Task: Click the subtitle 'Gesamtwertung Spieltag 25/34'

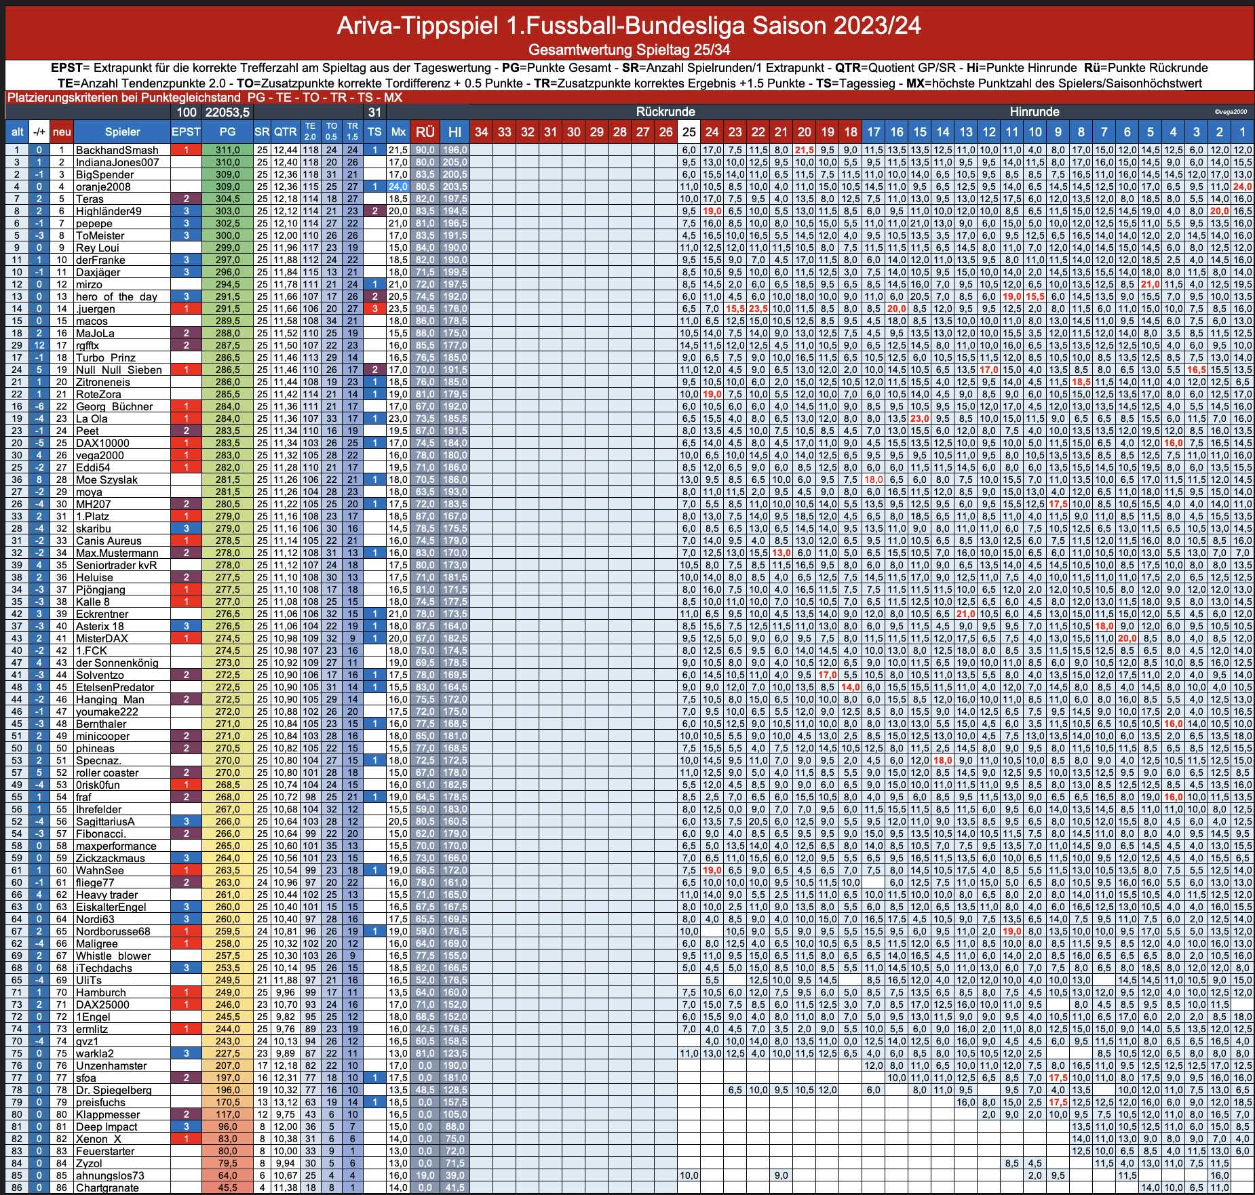Action: (628, 50)
